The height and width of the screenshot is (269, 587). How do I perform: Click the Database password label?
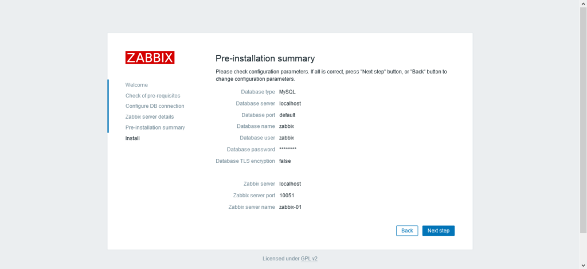(x=251, y=150)
